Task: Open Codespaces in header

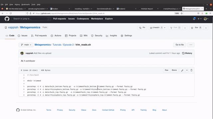Action: click(83, 19)
